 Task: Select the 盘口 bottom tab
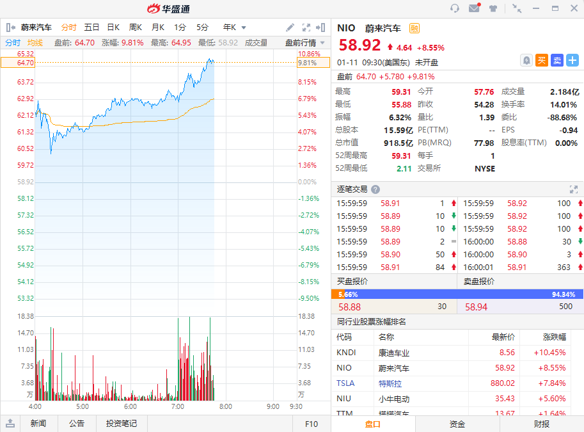[x=373, y=424]
